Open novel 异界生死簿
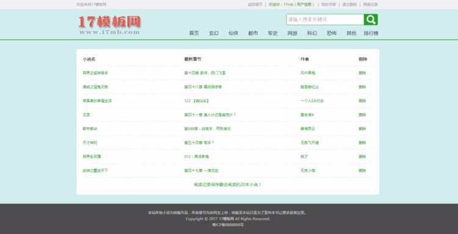Screen dimensions: 458x234 pos(92,156)
